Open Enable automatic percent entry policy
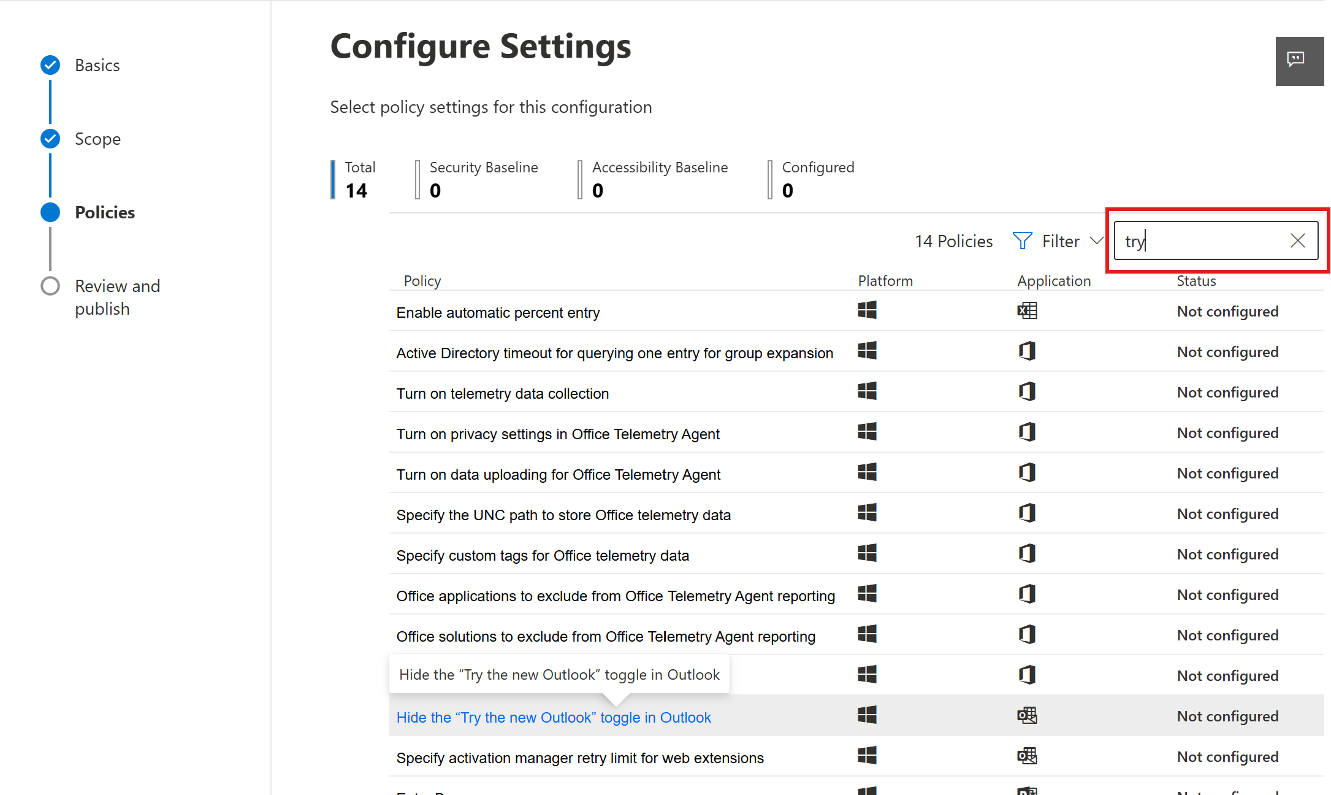1331x795 pixels. (x=497, y=313)
